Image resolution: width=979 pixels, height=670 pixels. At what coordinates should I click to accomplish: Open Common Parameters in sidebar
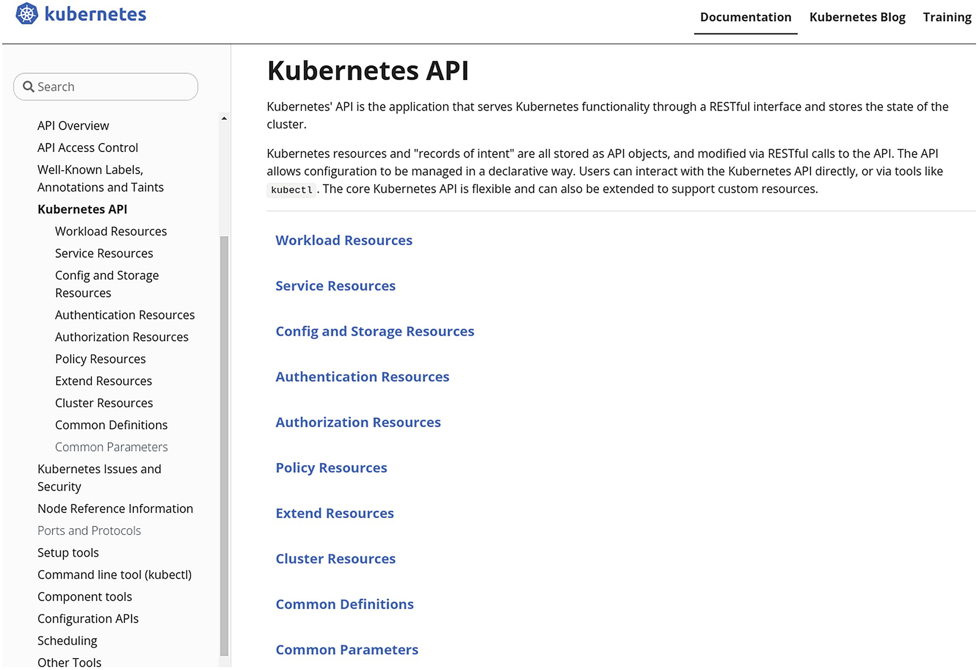pos(111,447)
